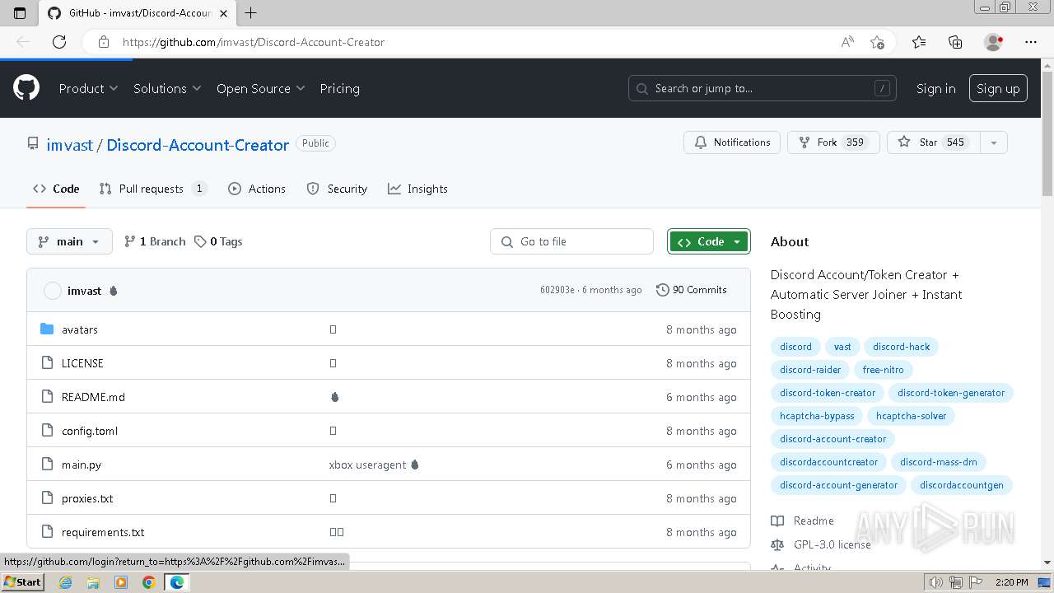The image size is (1054, 593).
Task: Click the config.toml file icon
Action: 47,431
